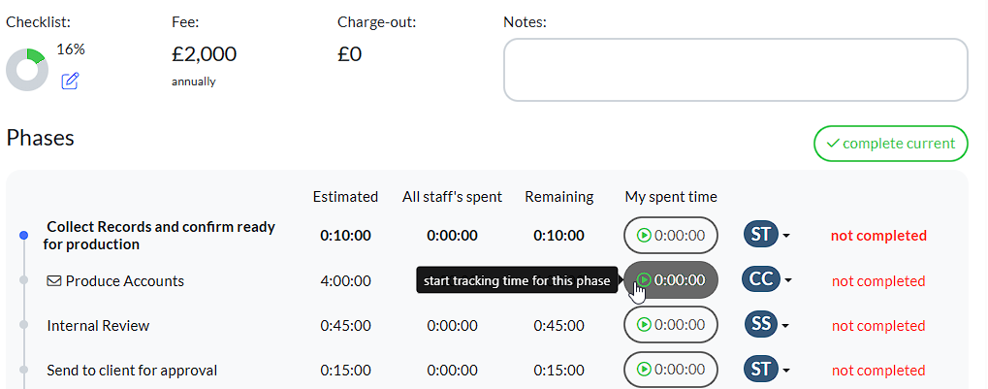Click the checklist progress donut chart
This screenshot has height=389, width=988.
[x=26, y=70]
